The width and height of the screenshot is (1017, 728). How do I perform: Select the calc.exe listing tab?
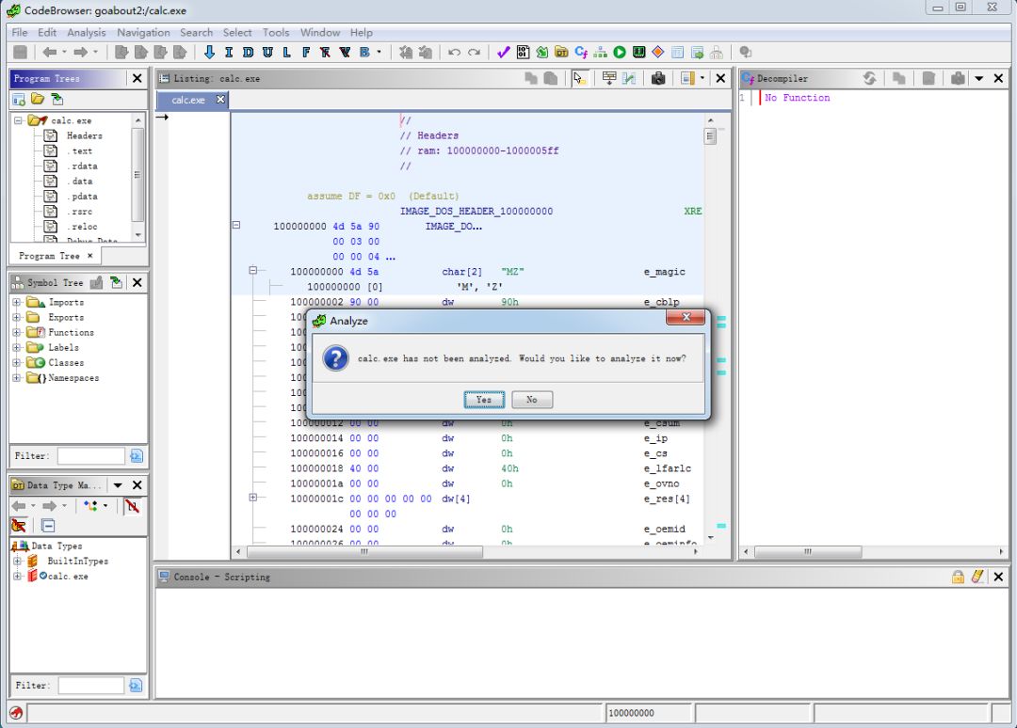[188, 100]
